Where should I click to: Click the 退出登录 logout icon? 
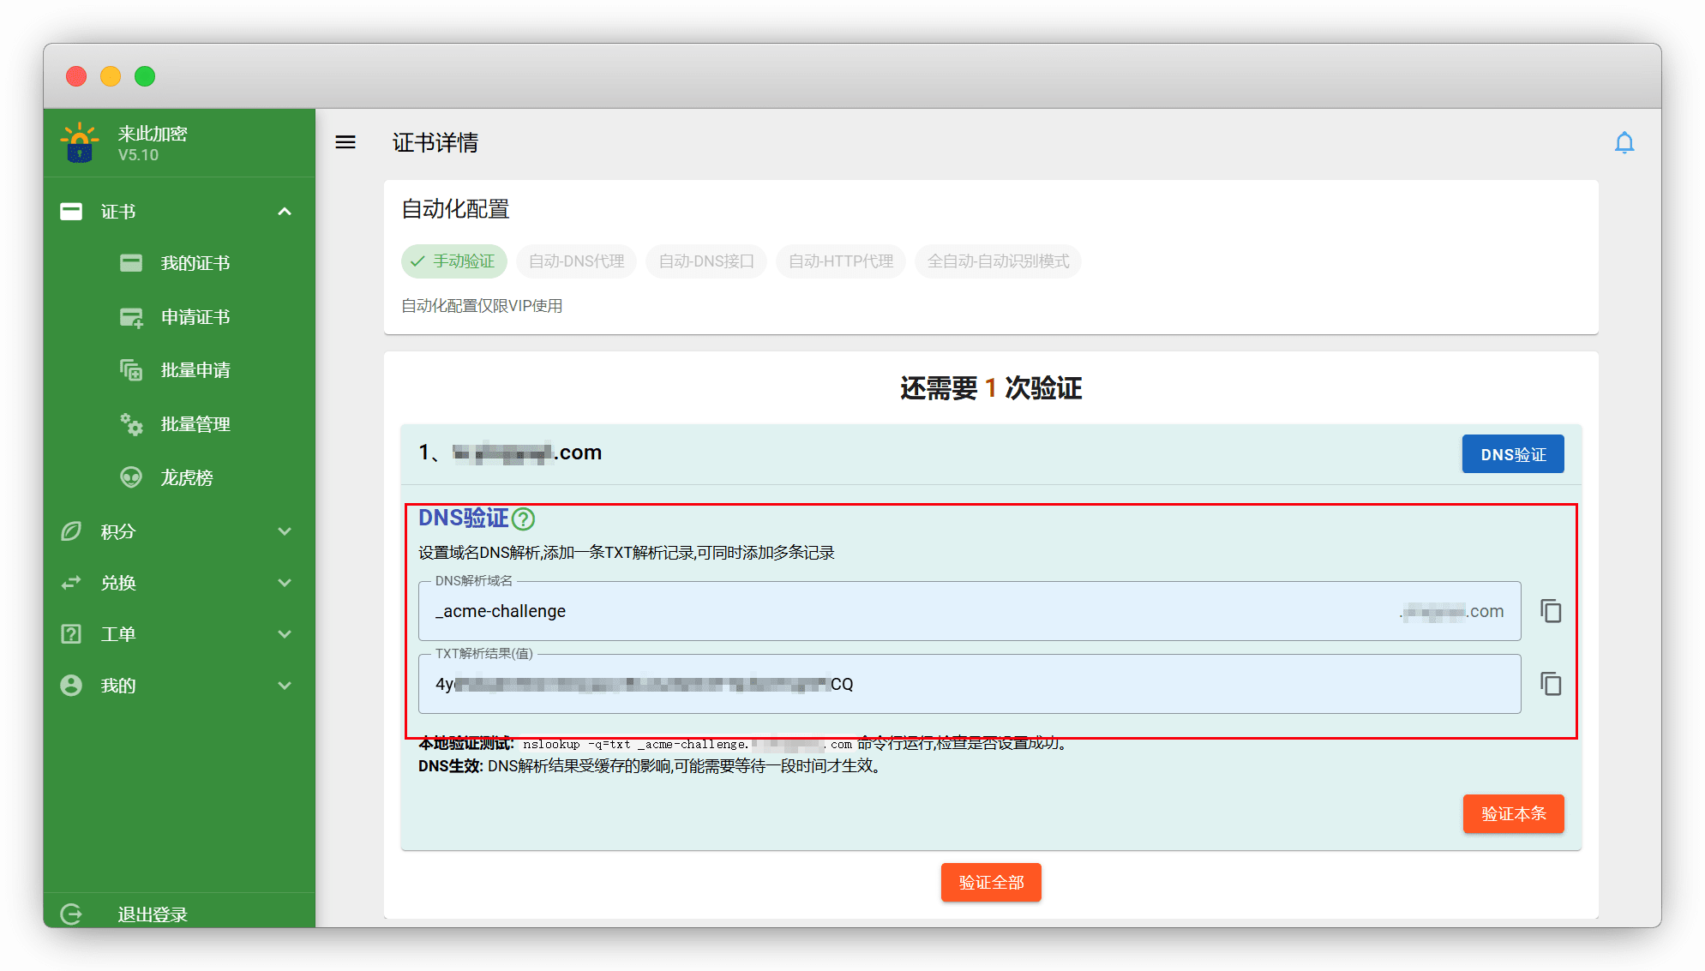click(x=72, y=914)
